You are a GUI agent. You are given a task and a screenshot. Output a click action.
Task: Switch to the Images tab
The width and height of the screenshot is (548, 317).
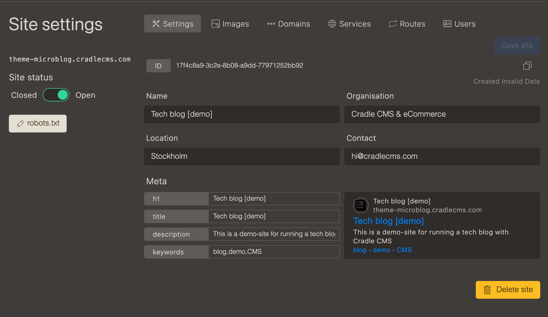click(x=230, y=24)
